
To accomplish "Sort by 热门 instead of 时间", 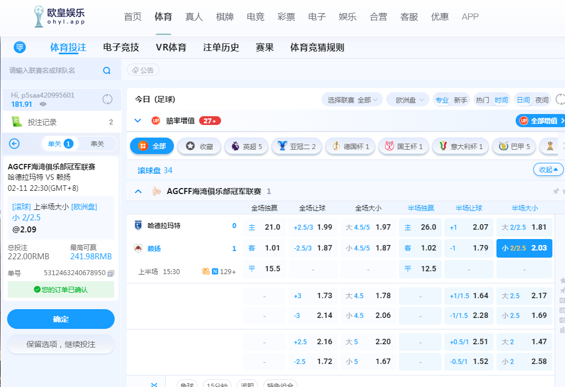I will click(483, 100).
